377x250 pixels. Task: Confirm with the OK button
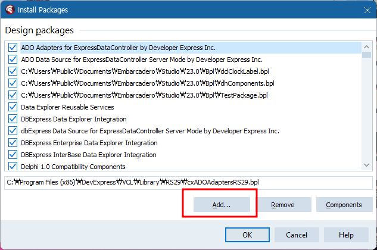(247, 235)
